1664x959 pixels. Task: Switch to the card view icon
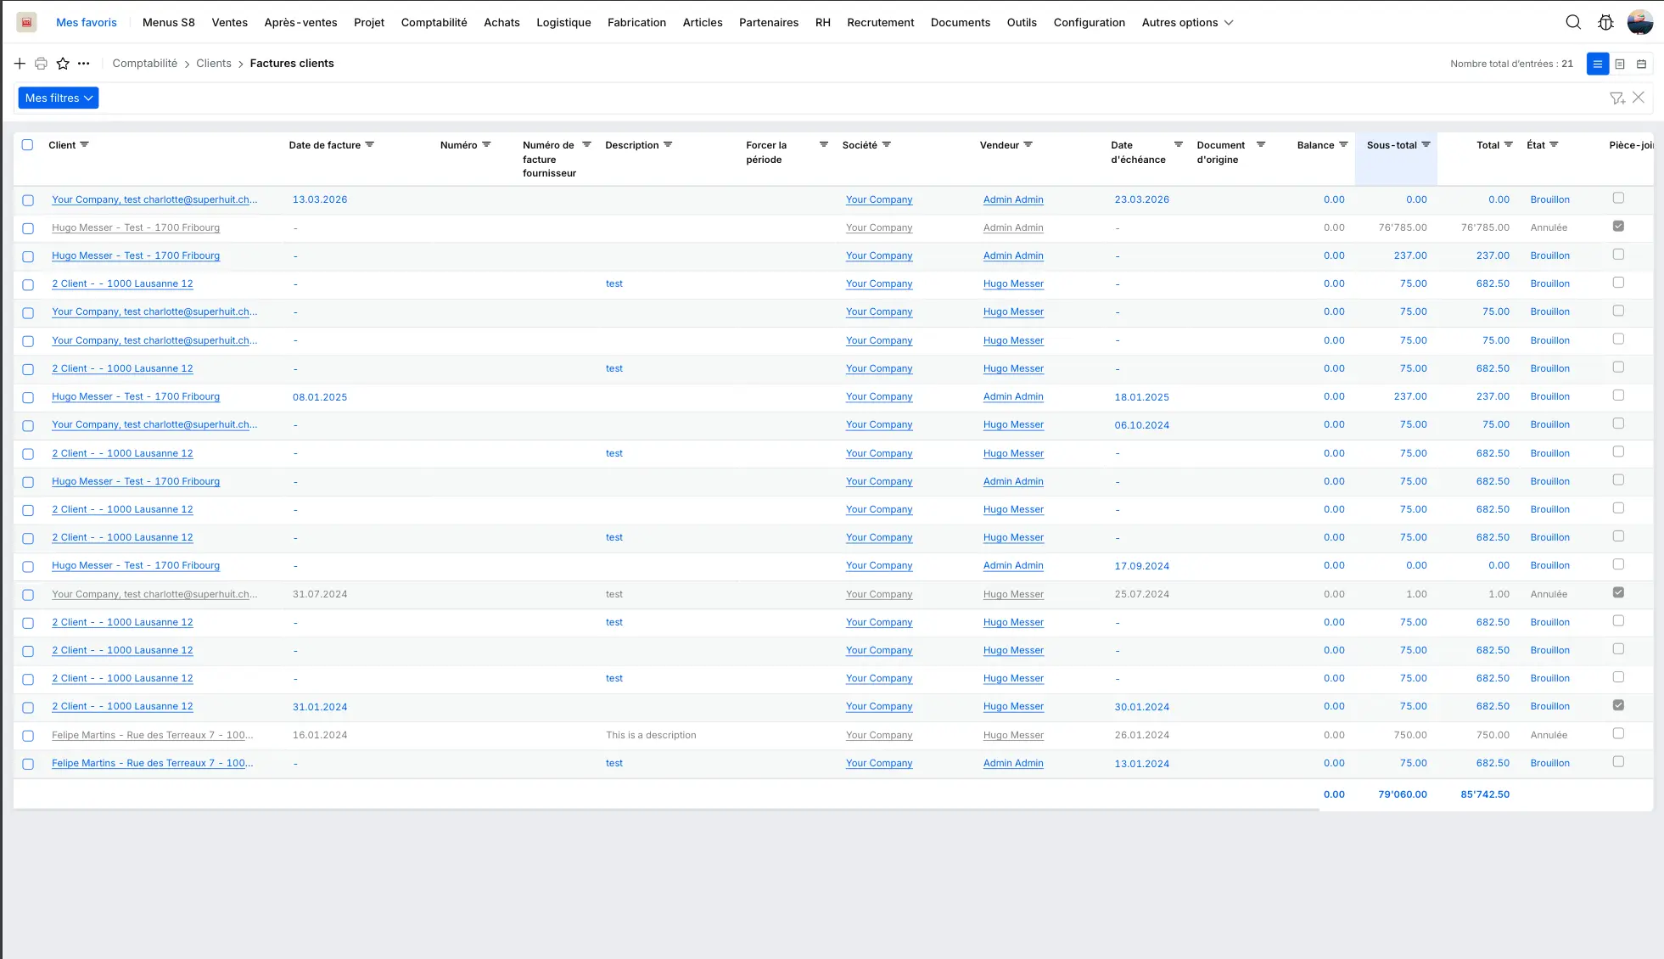1620,64
